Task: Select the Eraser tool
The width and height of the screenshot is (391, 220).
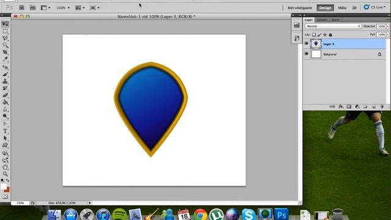Action: (5, 95)
